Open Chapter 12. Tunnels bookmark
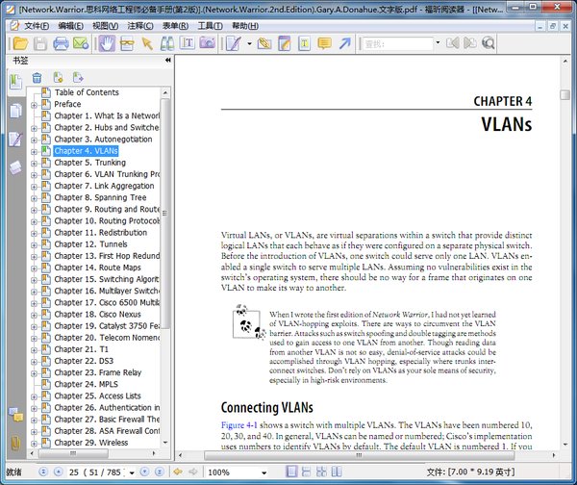The height and width of the screenshot is (485, 577). (91, 244)
